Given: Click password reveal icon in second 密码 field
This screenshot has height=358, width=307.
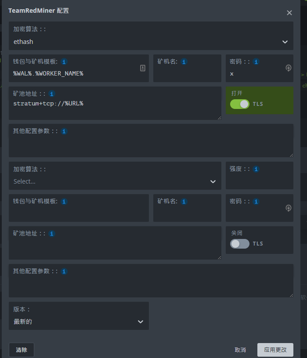Looking at the screenshot, I should [x=288, y=208].
